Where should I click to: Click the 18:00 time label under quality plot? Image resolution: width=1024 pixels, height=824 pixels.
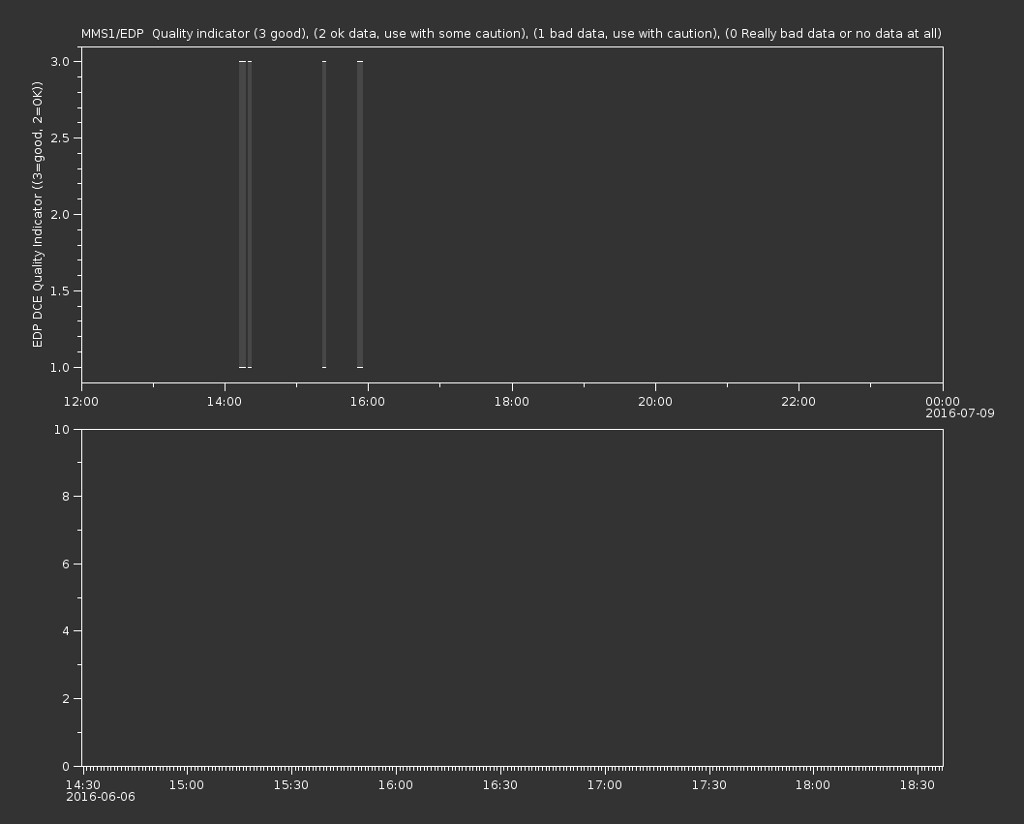pyautogui.click(x=511, y=401)
